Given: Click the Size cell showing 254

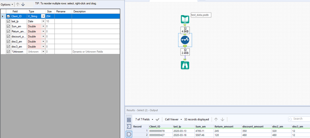Looking at the screenshot, I should [x=50, y=16].
